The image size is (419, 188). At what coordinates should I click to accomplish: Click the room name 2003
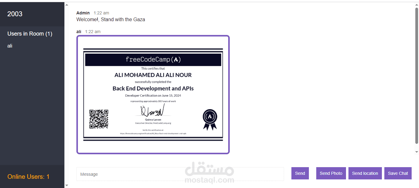tap(15, 14)
